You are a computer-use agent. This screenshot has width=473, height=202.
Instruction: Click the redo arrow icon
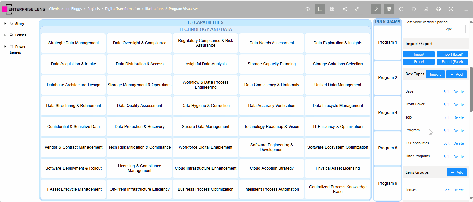[414, 9]
